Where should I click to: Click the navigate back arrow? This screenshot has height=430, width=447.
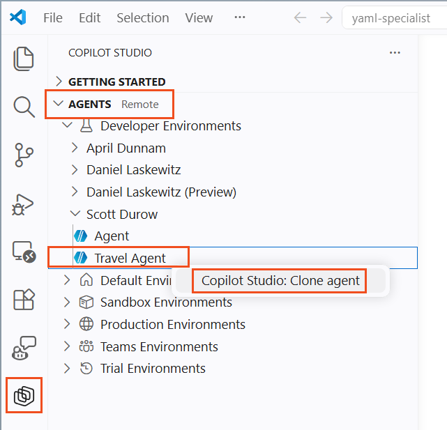[x=300, y=18]
